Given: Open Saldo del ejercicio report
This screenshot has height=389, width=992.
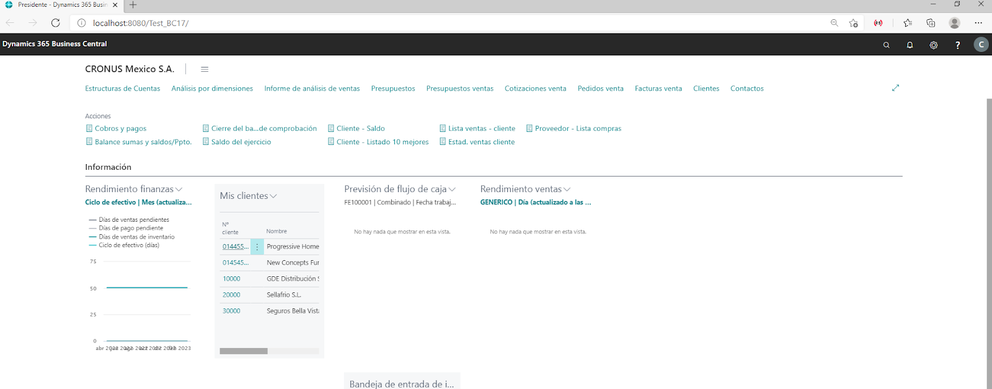Looking at the screenshot, I should [236, 142].
